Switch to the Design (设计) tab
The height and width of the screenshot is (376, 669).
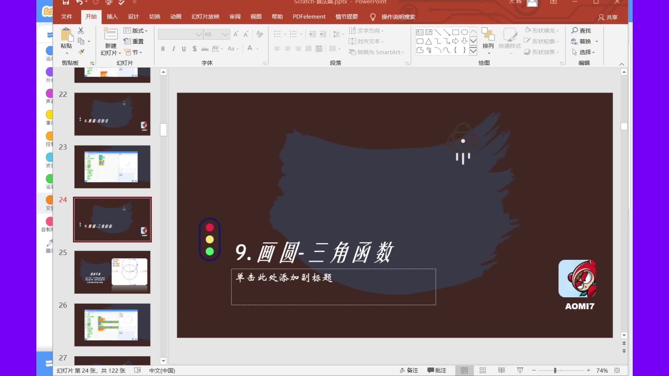133,17
